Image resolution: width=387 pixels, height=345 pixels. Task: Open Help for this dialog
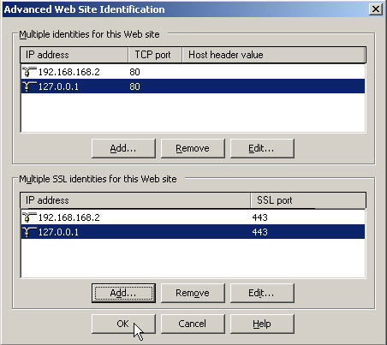[x=262, y=324]
